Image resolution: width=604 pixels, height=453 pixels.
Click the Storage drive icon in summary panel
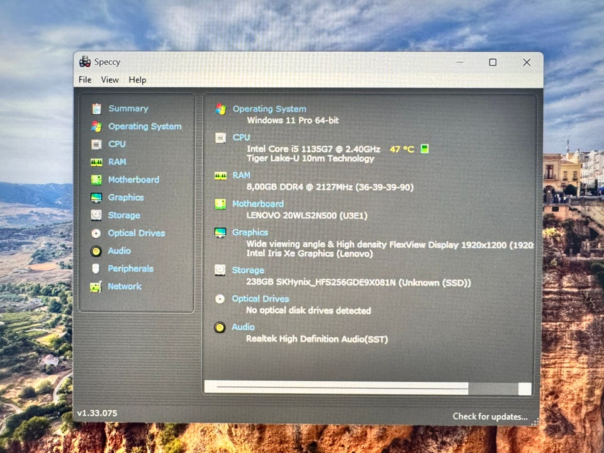pos(220,270)
